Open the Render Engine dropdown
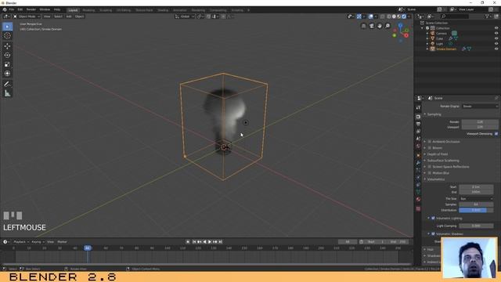 480,107
